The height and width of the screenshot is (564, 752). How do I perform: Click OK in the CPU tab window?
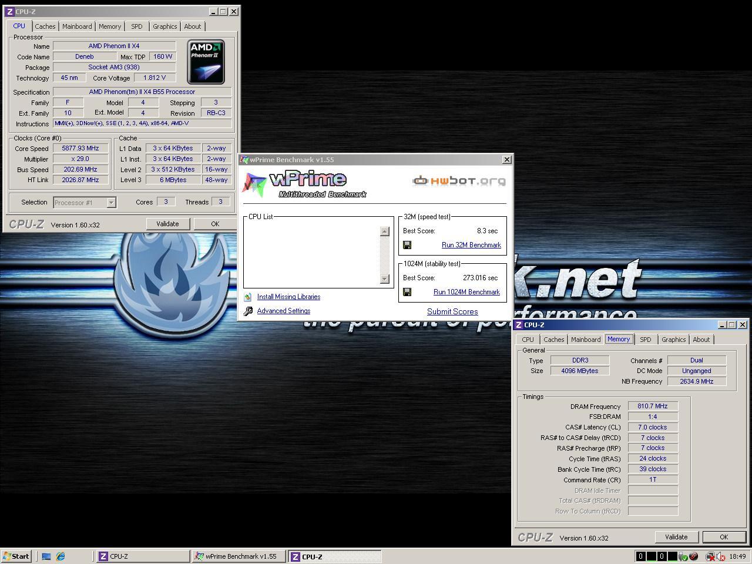(x=215, y=224)
